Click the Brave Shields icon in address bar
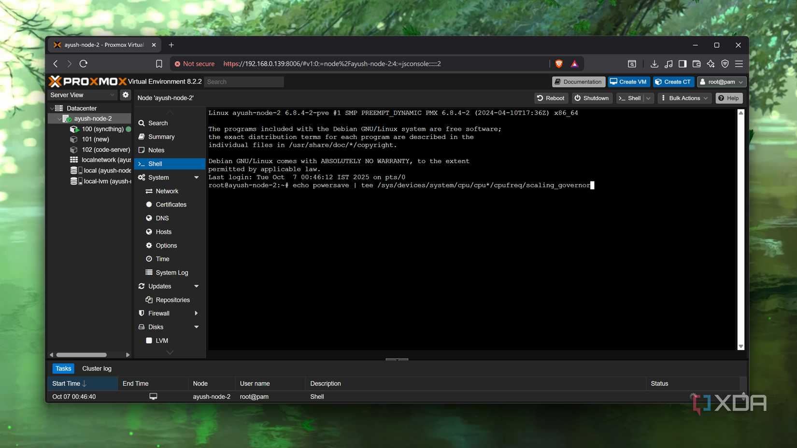The width and height of the screenshot is (797, 448). [558, 63]
